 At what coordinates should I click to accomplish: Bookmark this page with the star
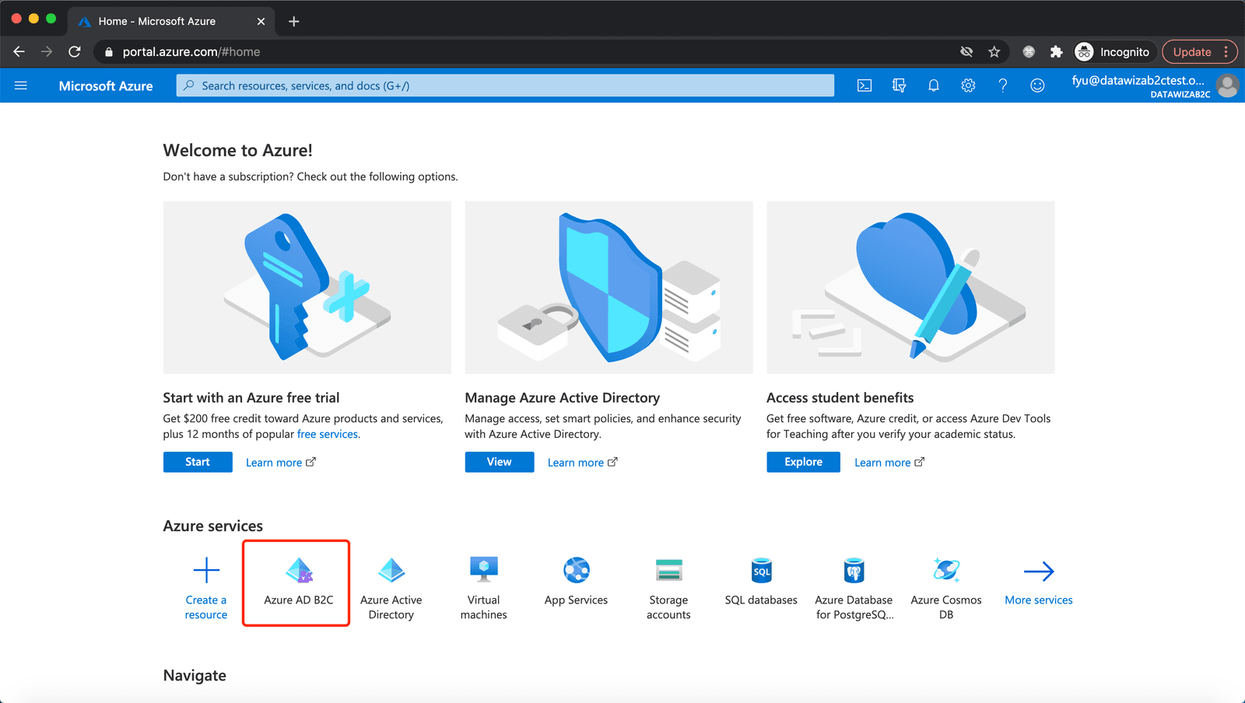tap(994, 52)
